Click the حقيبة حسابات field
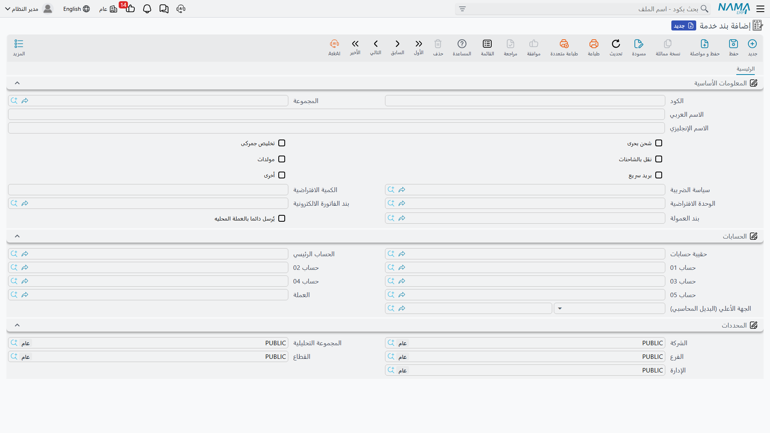The width and height of the screenshot is (770, 433). tap(525, 254)
